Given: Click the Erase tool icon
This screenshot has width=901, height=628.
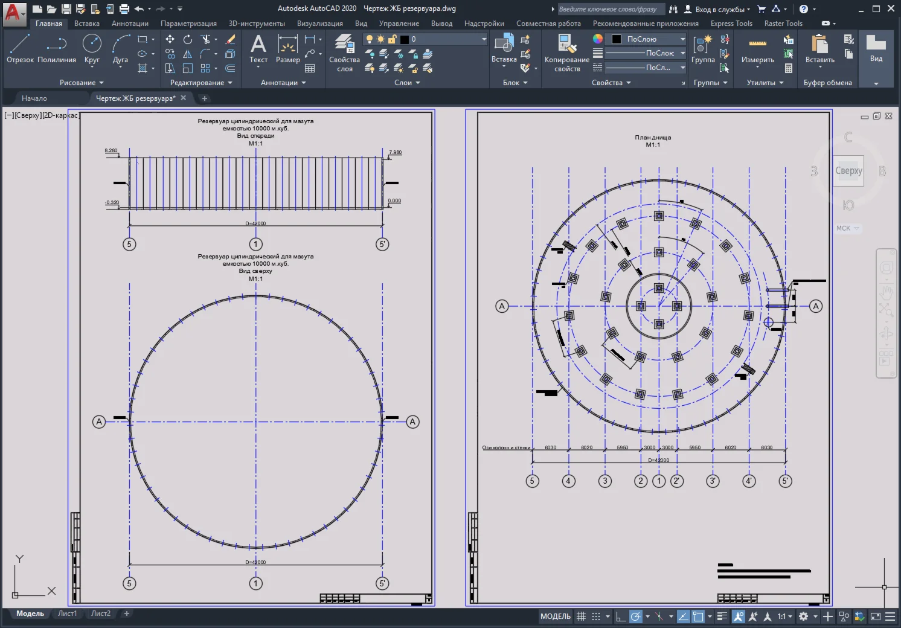Looking at the screenshot, I should (x=230, y=39).
